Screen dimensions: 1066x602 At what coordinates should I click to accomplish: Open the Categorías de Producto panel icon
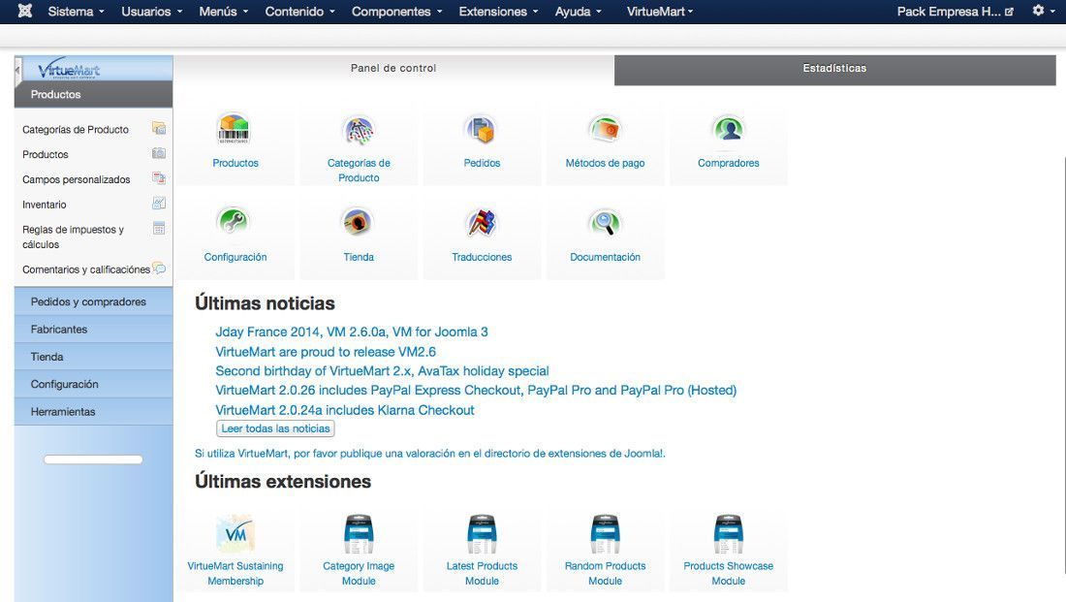coord(359,131)
